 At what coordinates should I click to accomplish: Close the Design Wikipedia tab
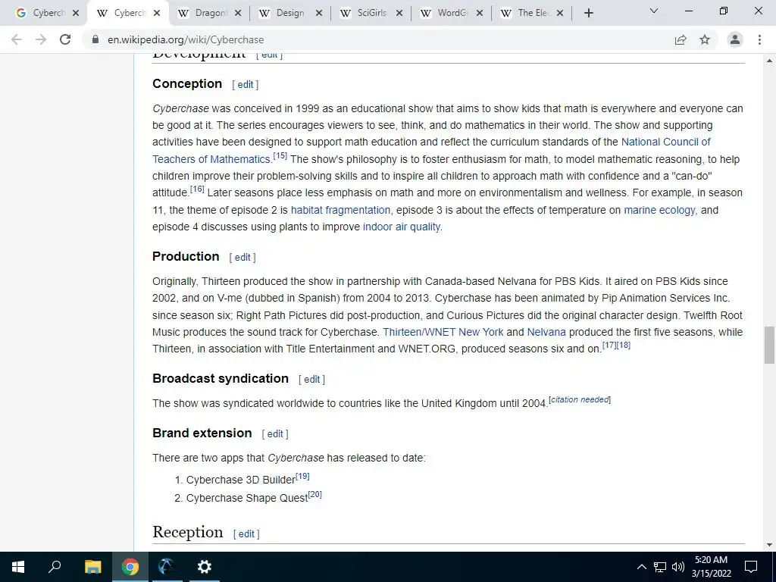coord(319,14)
